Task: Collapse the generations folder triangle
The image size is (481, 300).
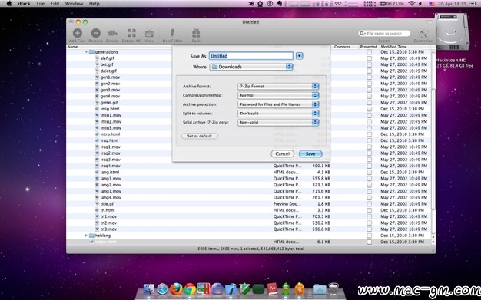Action: pyautogui.click(x=87, y=51)
